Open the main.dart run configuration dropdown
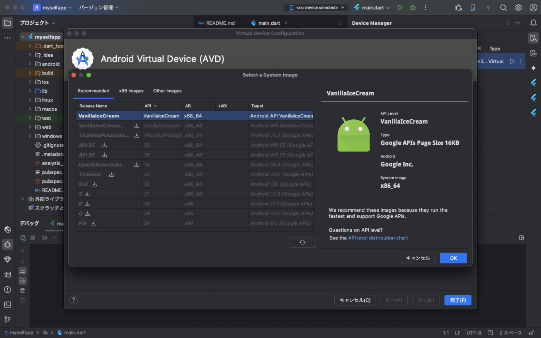The width and height of the screenshot is (541, 338). click(372, 7)
